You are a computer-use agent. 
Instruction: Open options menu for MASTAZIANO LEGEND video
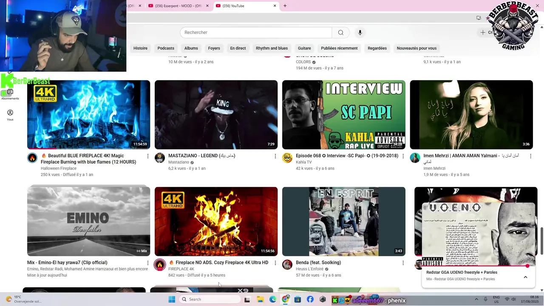click(275, 156)
